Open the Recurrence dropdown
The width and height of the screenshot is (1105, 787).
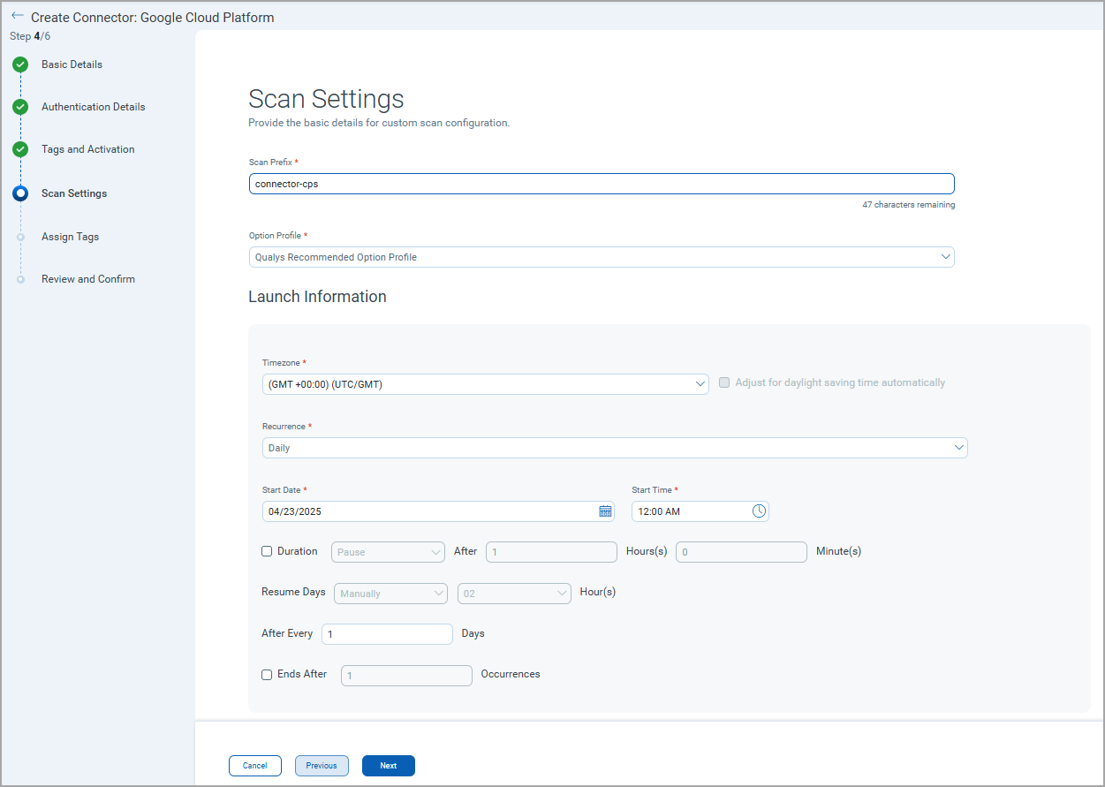click(615, 448)
